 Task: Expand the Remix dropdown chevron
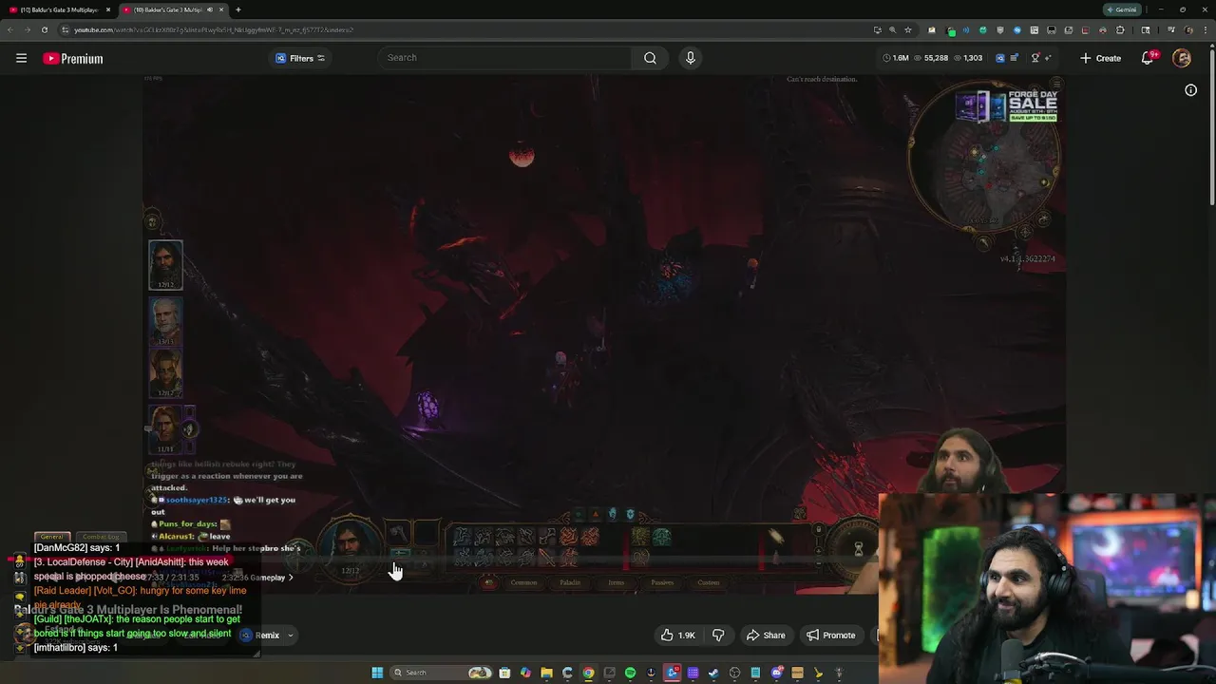291,636
